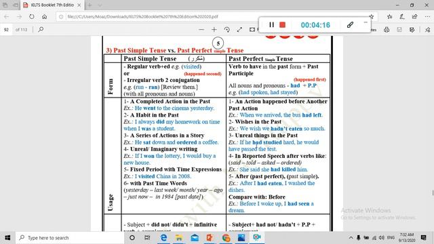Open the Favorites hub

click(389, 16)
